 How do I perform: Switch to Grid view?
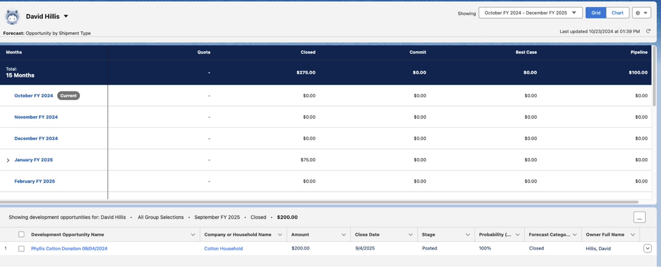[596, 13]
